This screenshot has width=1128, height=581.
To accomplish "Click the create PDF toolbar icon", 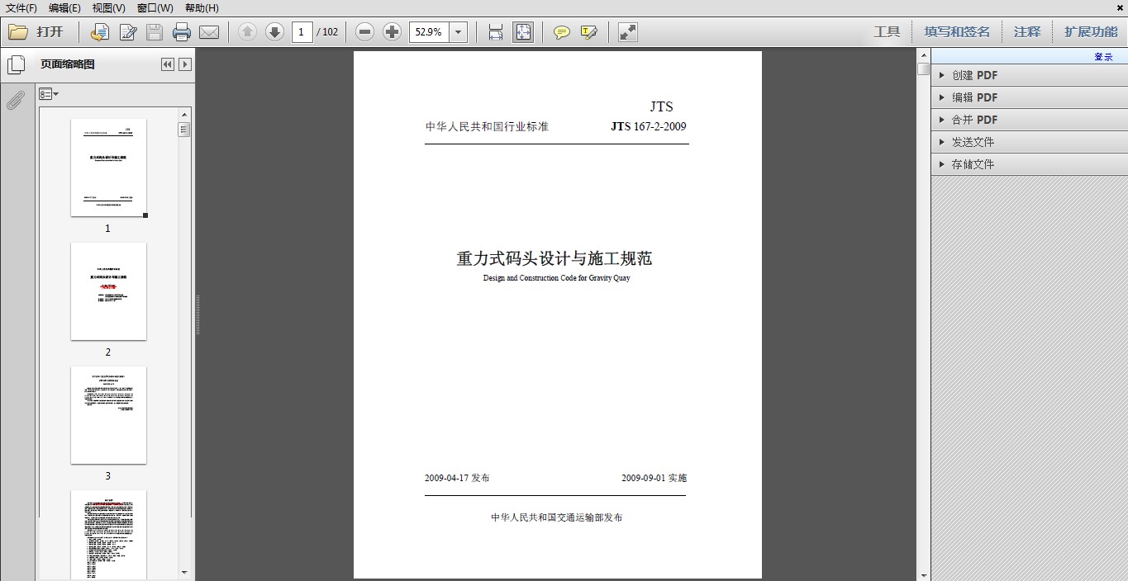I will [x=99, y=32].
